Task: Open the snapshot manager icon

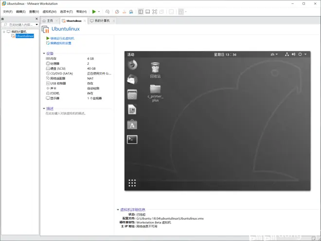Action: click(131, 12)
